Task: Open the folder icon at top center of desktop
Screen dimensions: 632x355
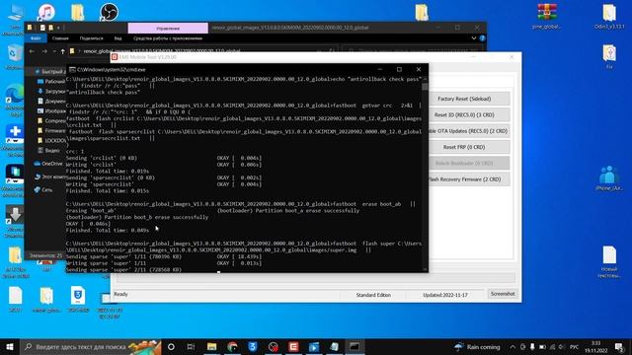Action: (422, 12)
